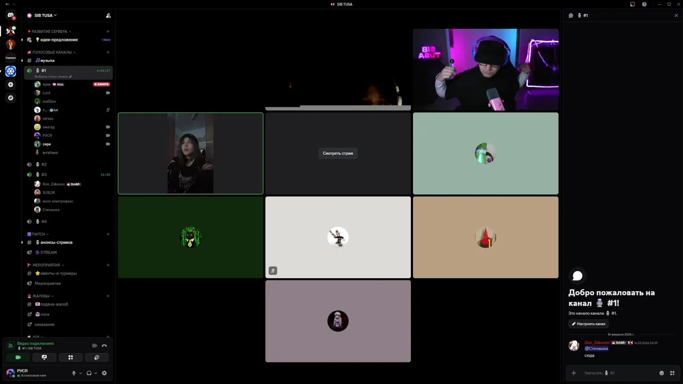Collapse the ЖАЛОБЫ category
The height and width of the screenshot is (384, 683).
pos(41,296)
